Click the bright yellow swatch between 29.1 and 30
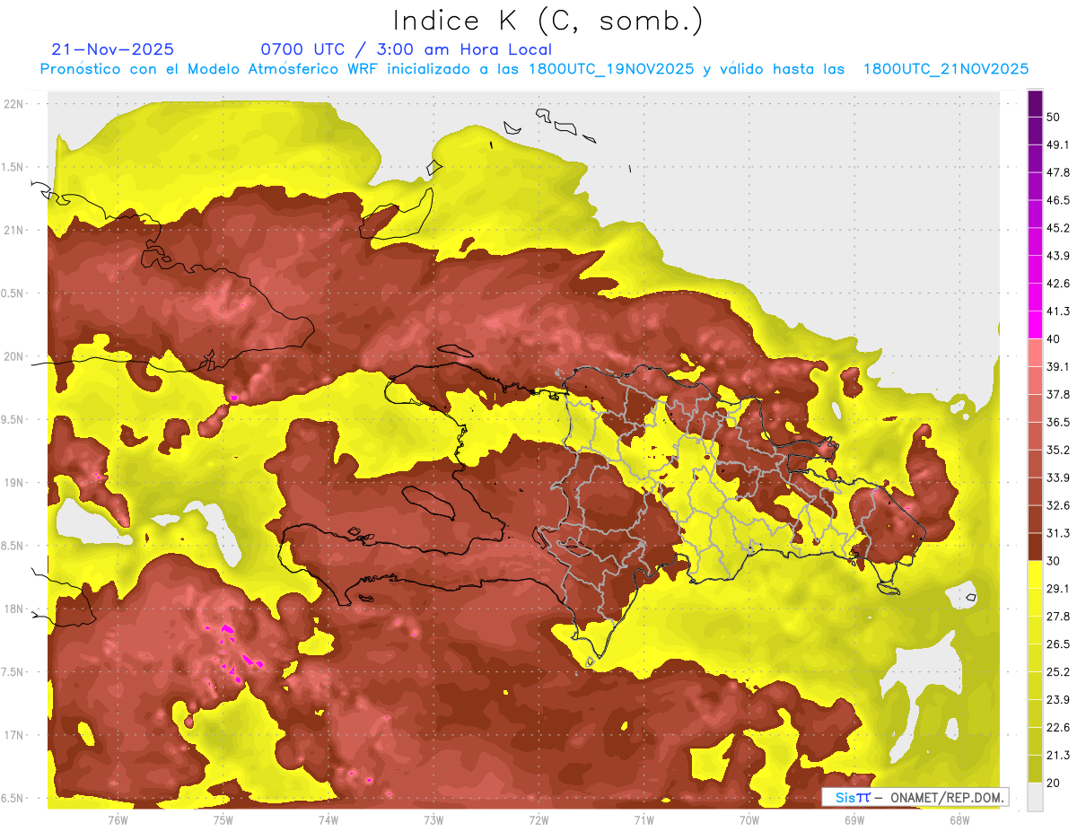 click(1036, 575)
